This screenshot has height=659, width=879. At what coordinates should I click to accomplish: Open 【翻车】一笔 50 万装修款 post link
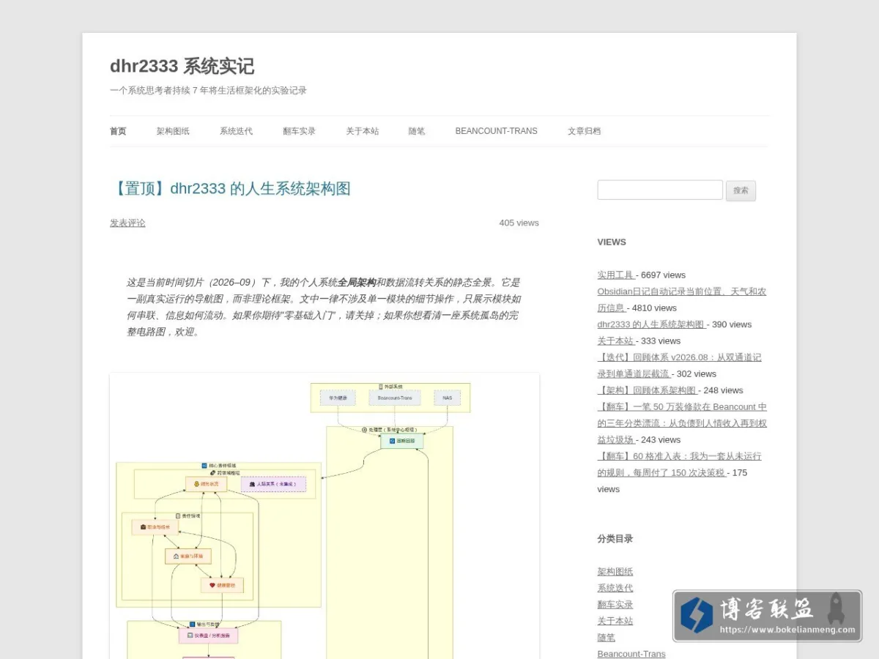682,423
